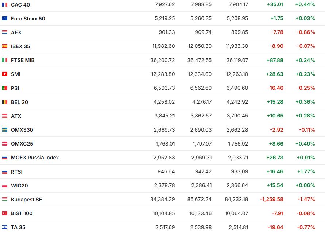Open the Budapest SE index link
325x232 pixels.
coord(26,200)
